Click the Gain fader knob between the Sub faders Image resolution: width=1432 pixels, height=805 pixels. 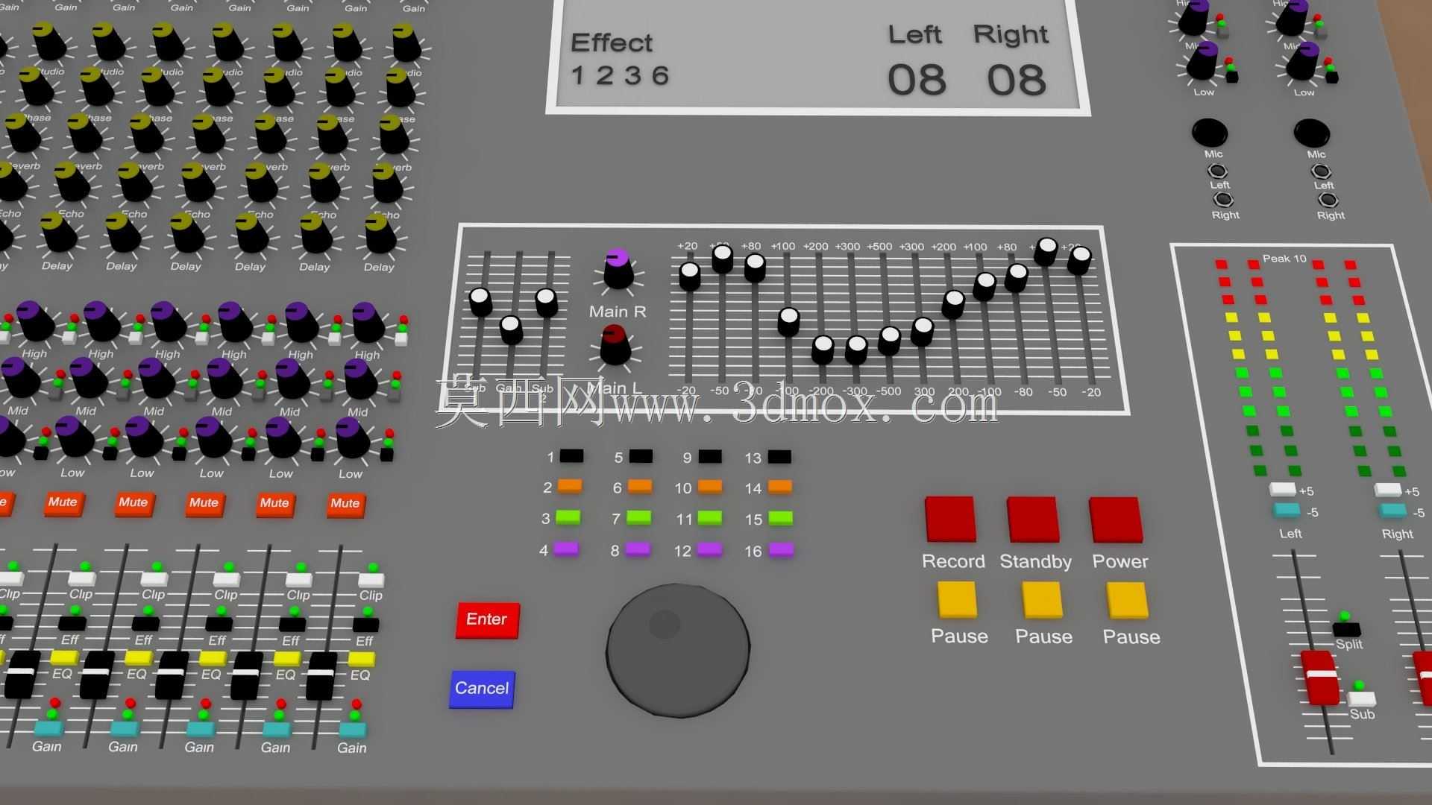pos(511,329)
